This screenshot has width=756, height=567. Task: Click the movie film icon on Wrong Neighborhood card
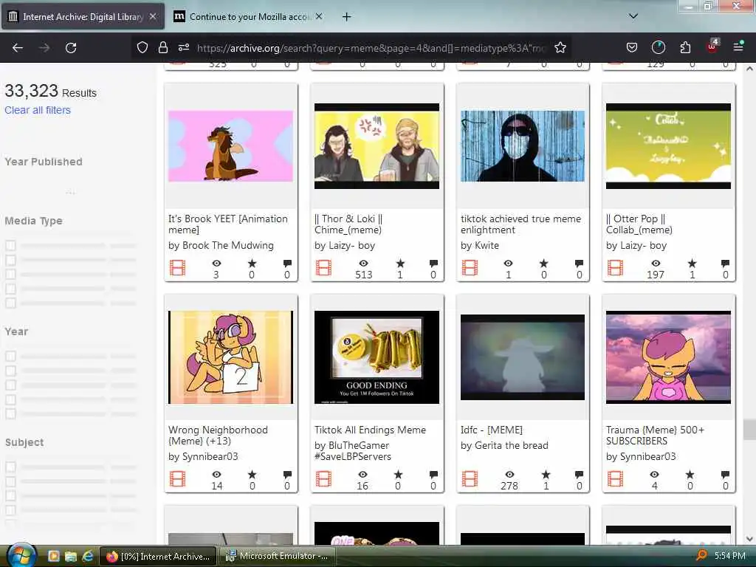177,478
